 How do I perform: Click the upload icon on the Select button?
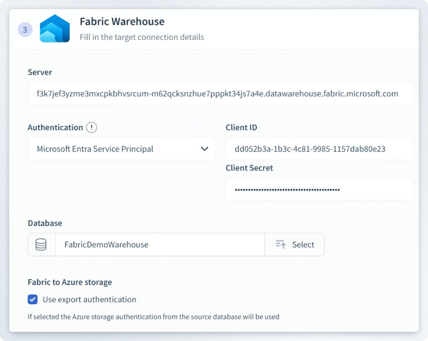[281, 245]
